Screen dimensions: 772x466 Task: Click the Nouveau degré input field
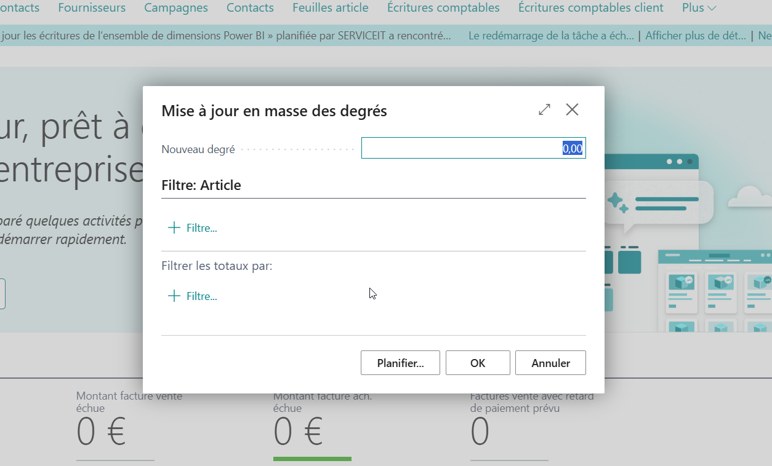(x=473, y=148)
